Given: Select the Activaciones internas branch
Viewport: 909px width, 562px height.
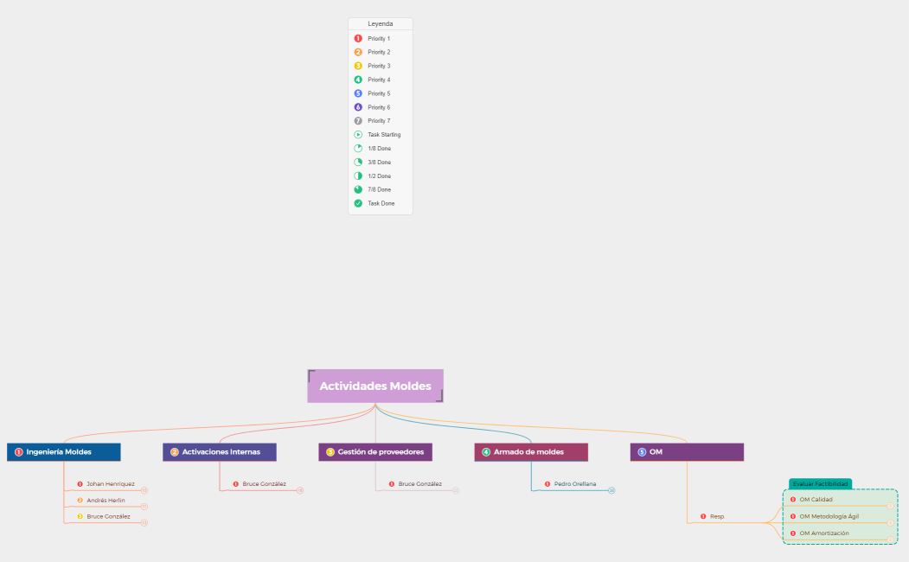Looking at the screenshot, I should point(221,452).
